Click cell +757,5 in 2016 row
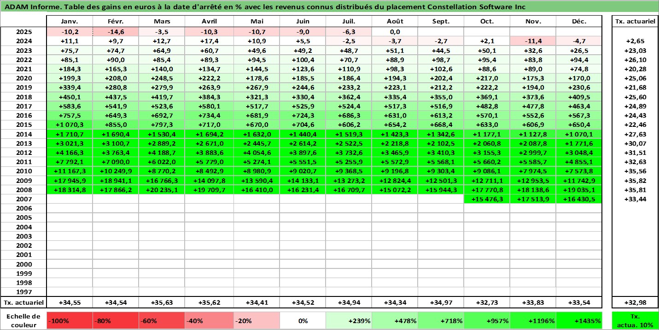The width and height of the screenshot is (659, 330). coord(70,115)
